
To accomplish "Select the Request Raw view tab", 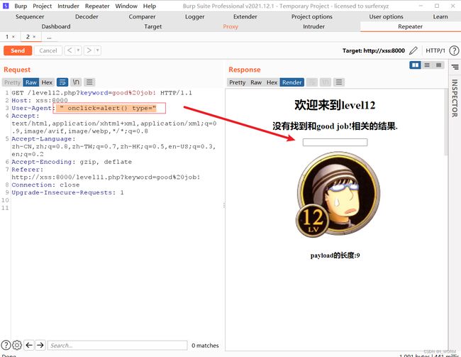I will pyautogui.click(x=31, y=82).
